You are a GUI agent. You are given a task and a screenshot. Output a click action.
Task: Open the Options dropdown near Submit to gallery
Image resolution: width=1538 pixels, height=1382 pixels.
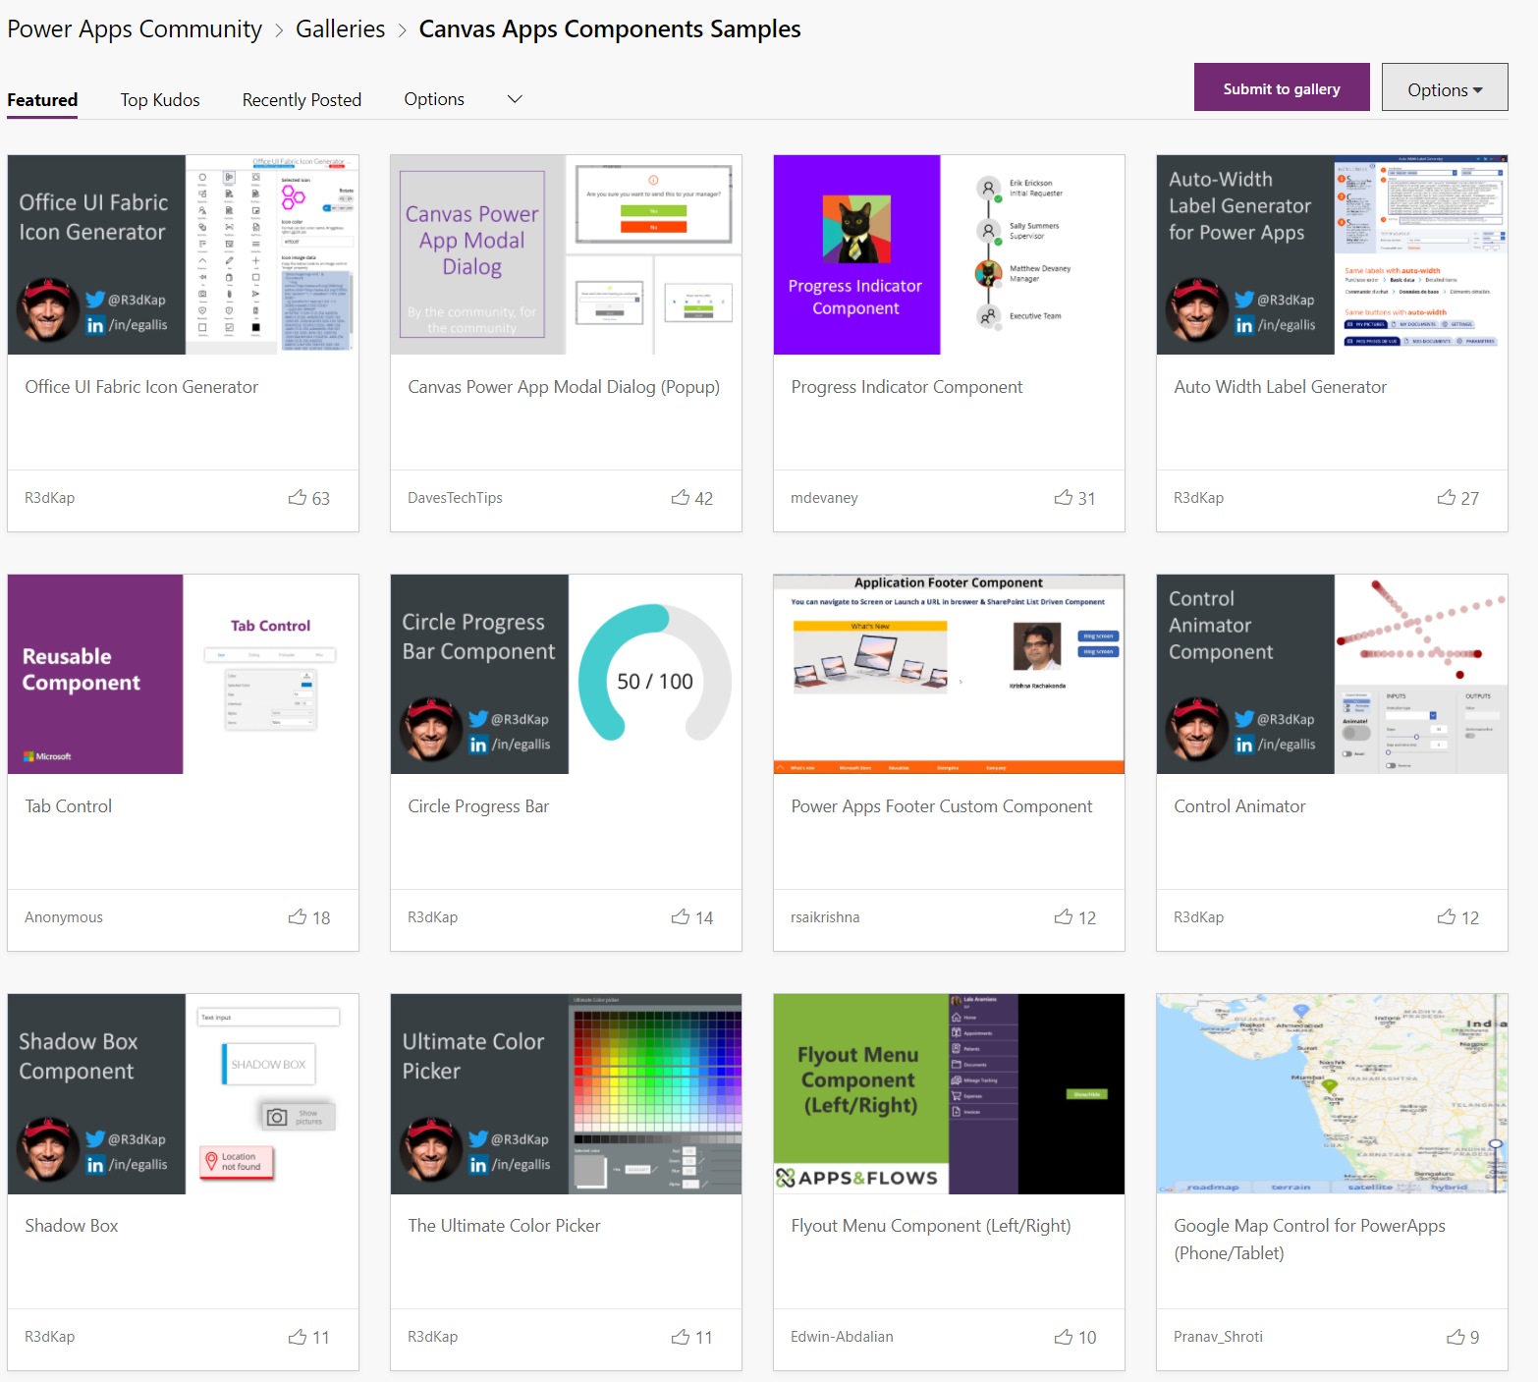point(1444,87)
